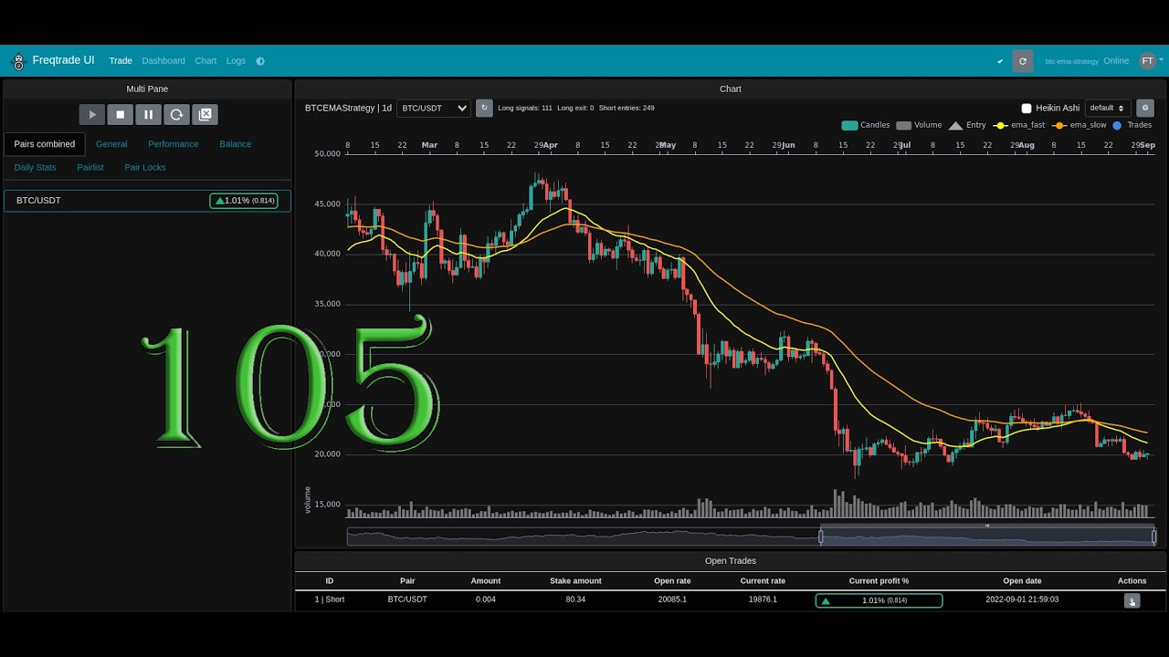Image resolution: width=1169 pixels, height=657 pixels.
Task: Click open date 2022-09-01 21:59:03
Action: pyautogui.click(x=1022, y=600)
